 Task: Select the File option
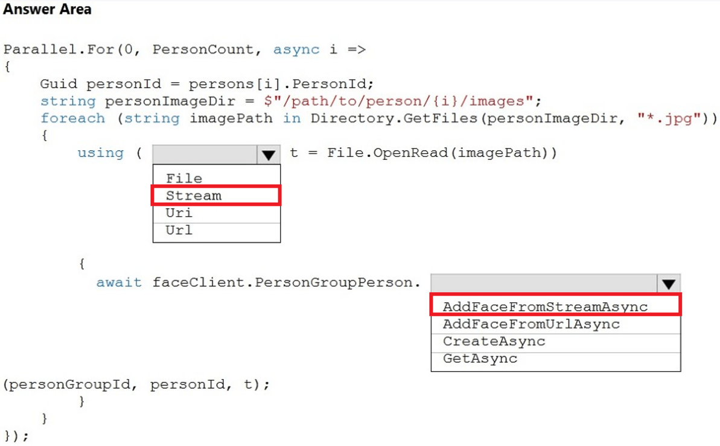pos(184,178)
